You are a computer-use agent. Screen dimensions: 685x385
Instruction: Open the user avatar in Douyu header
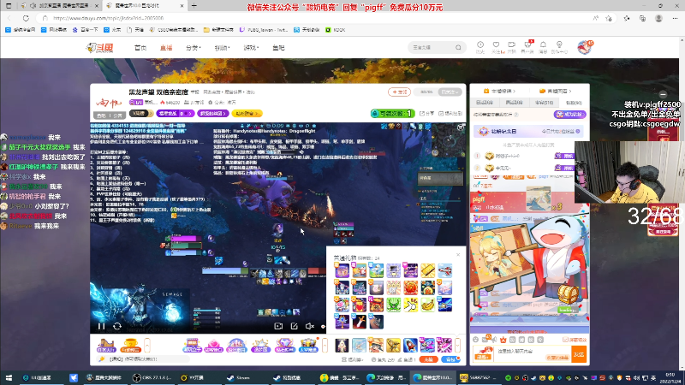(585, 47)
